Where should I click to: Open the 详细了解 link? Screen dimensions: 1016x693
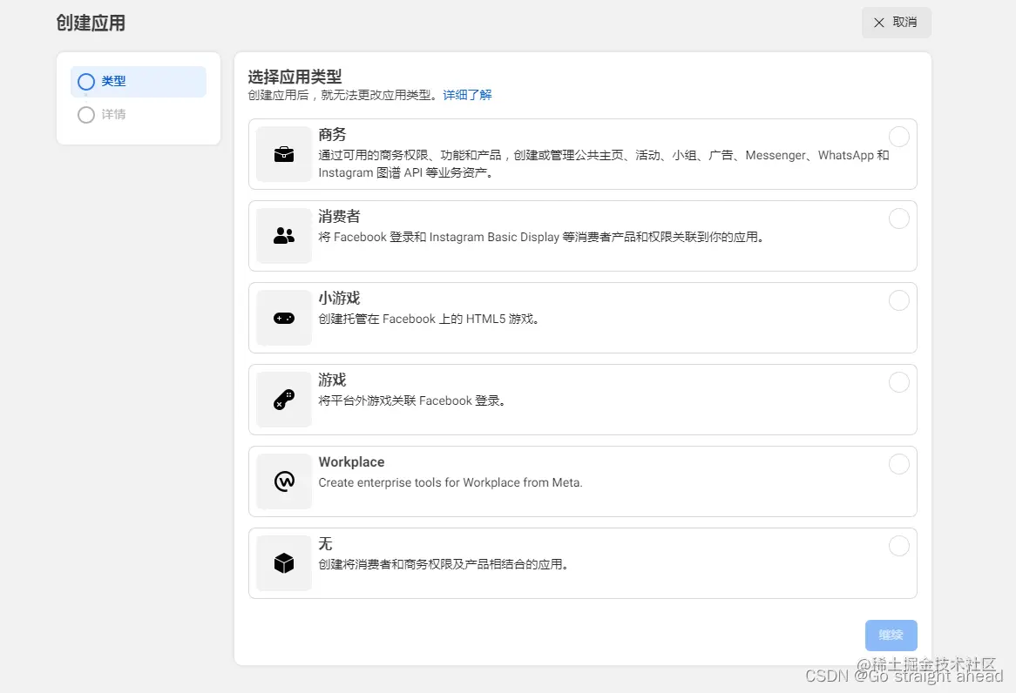point(467,95)
